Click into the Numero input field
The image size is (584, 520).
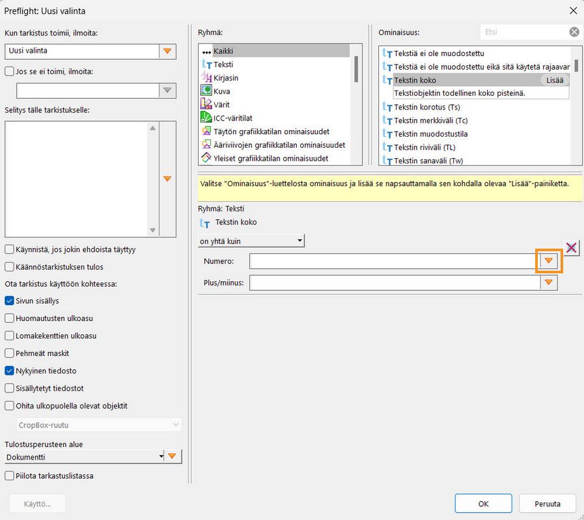[395, 261]
